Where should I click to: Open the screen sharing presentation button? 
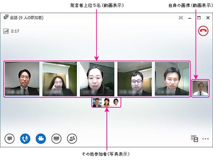click(x=56, y=139)
